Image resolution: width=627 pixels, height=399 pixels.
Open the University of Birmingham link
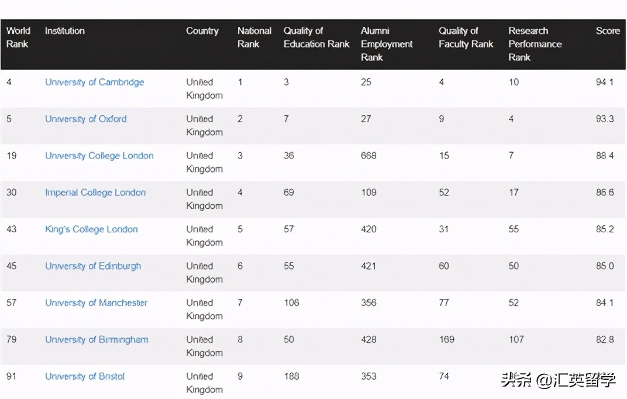click(x=97, y=340)
